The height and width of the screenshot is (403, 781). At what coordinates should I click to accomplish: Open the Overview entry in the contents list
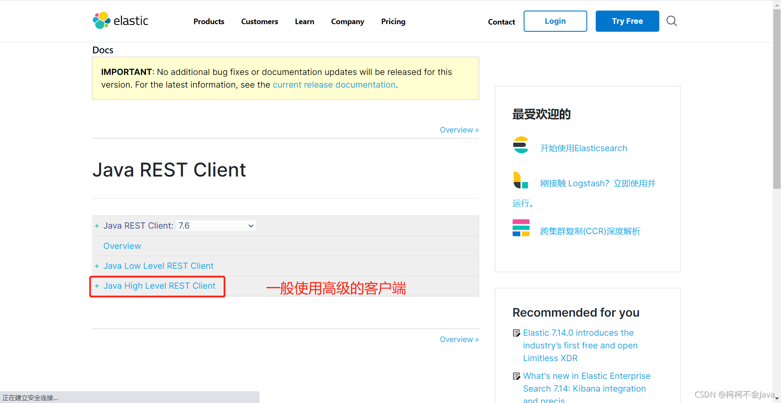pyautogui.click(x=122, y=246)
